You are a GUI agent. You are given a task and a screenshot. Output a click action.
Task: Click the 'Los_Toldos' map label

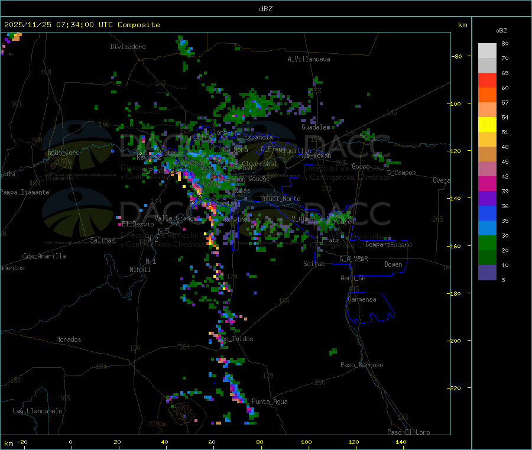point(236,339)
